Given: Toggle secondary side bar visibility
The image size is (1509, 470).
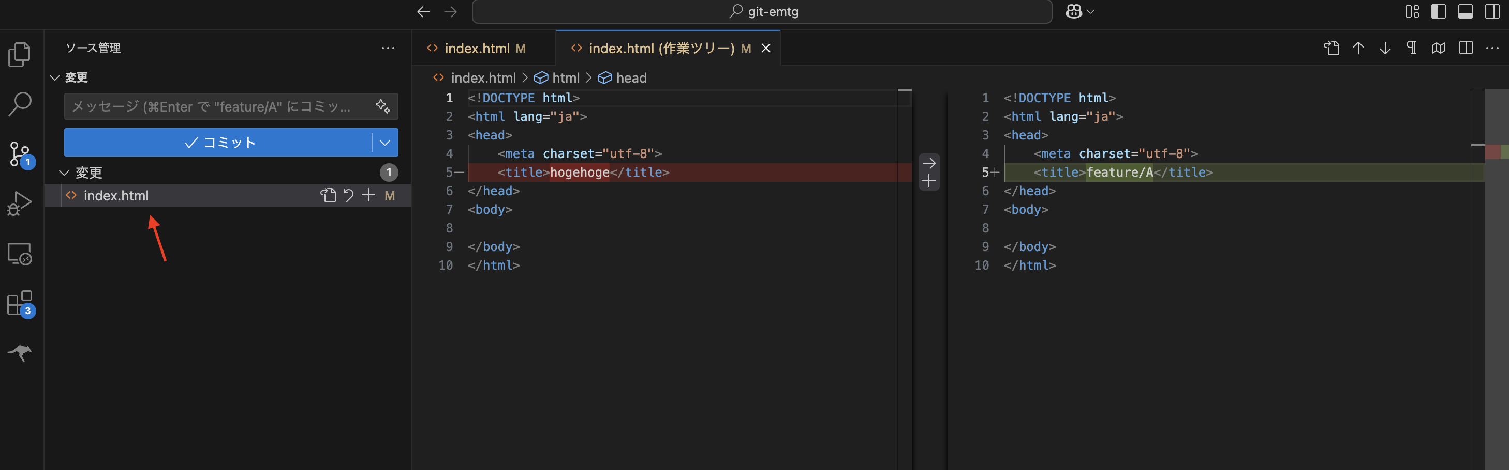Looking at the screenshot, I should point(1492,12).
